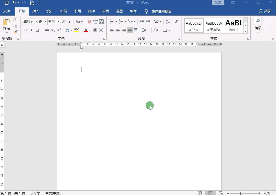276x195 pixels.
Task: Apply the 正文 style
Action: pos(194,25)
